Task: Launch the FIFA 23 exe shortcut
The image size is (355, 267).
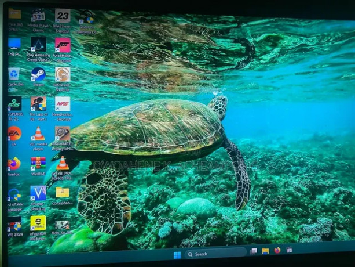Action: tap(63, 16)
